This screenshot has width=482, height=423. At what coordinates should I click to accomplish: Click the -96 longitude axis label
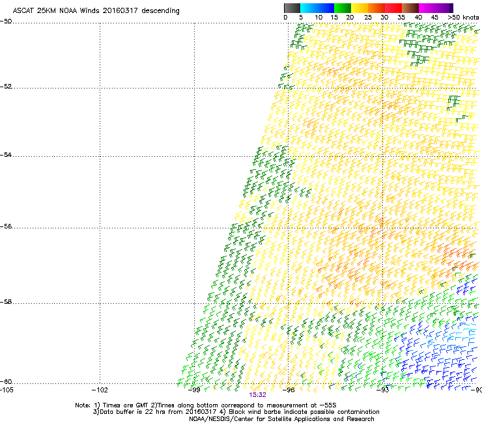tap(289, 390)
